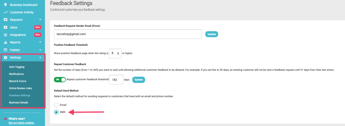Viewport: 345px width, 126px height.
Task: Select Feedback Settings in the submenu
Action: (x=20, y=95)
